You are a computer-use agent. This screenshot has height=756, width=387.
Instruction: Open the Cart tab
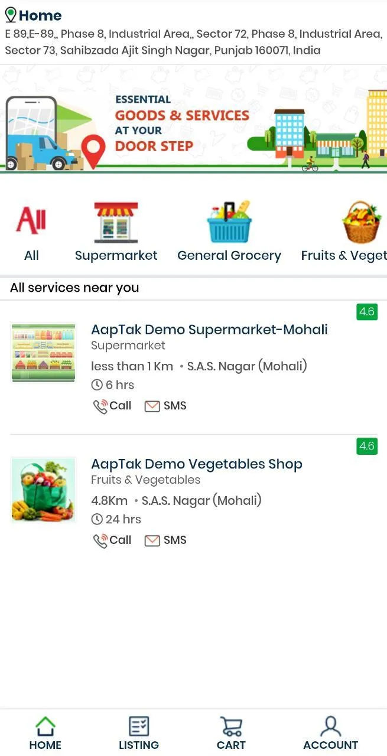(231, 734)
